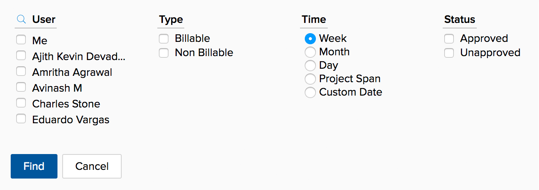Check the Non Billable option
The height and width of the screenshot is (190, 539).
[164, 53]
